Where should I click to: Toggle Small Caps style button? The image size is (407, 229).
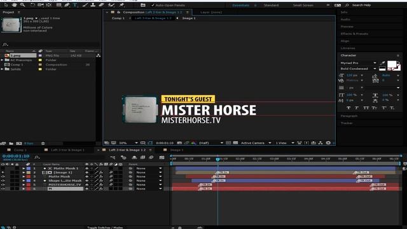(x=375, y=108)
